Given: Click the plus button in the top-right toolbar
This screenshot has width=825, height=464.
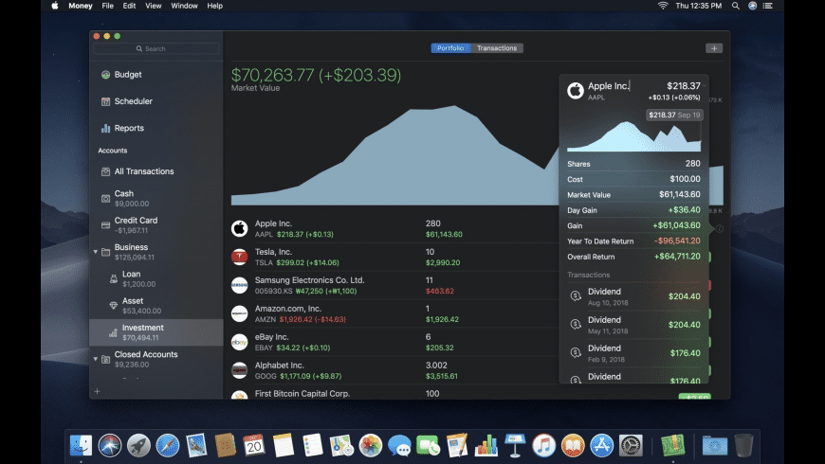Looking at the screenshot, I should tap(714, 48).
